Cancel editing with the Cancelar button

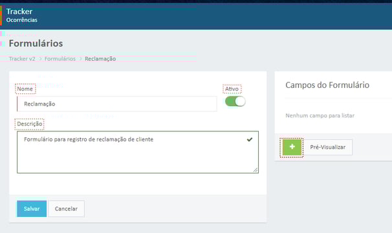(x=66, y=208)
